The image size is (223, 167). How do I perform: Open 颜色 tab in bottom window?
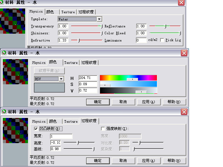tap(55, 121)
